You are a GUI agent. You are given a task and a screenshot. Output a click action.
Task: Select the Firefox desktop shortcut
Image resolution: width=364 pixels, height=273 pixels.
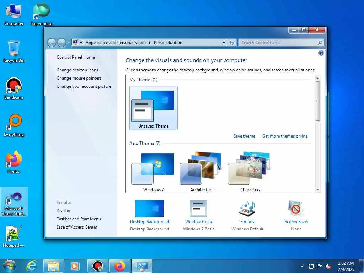click(x=14, y=162)
